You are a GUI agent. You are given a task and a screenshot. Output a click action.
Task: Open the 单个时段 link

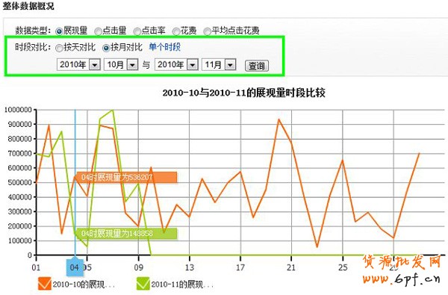coord(164,47)
